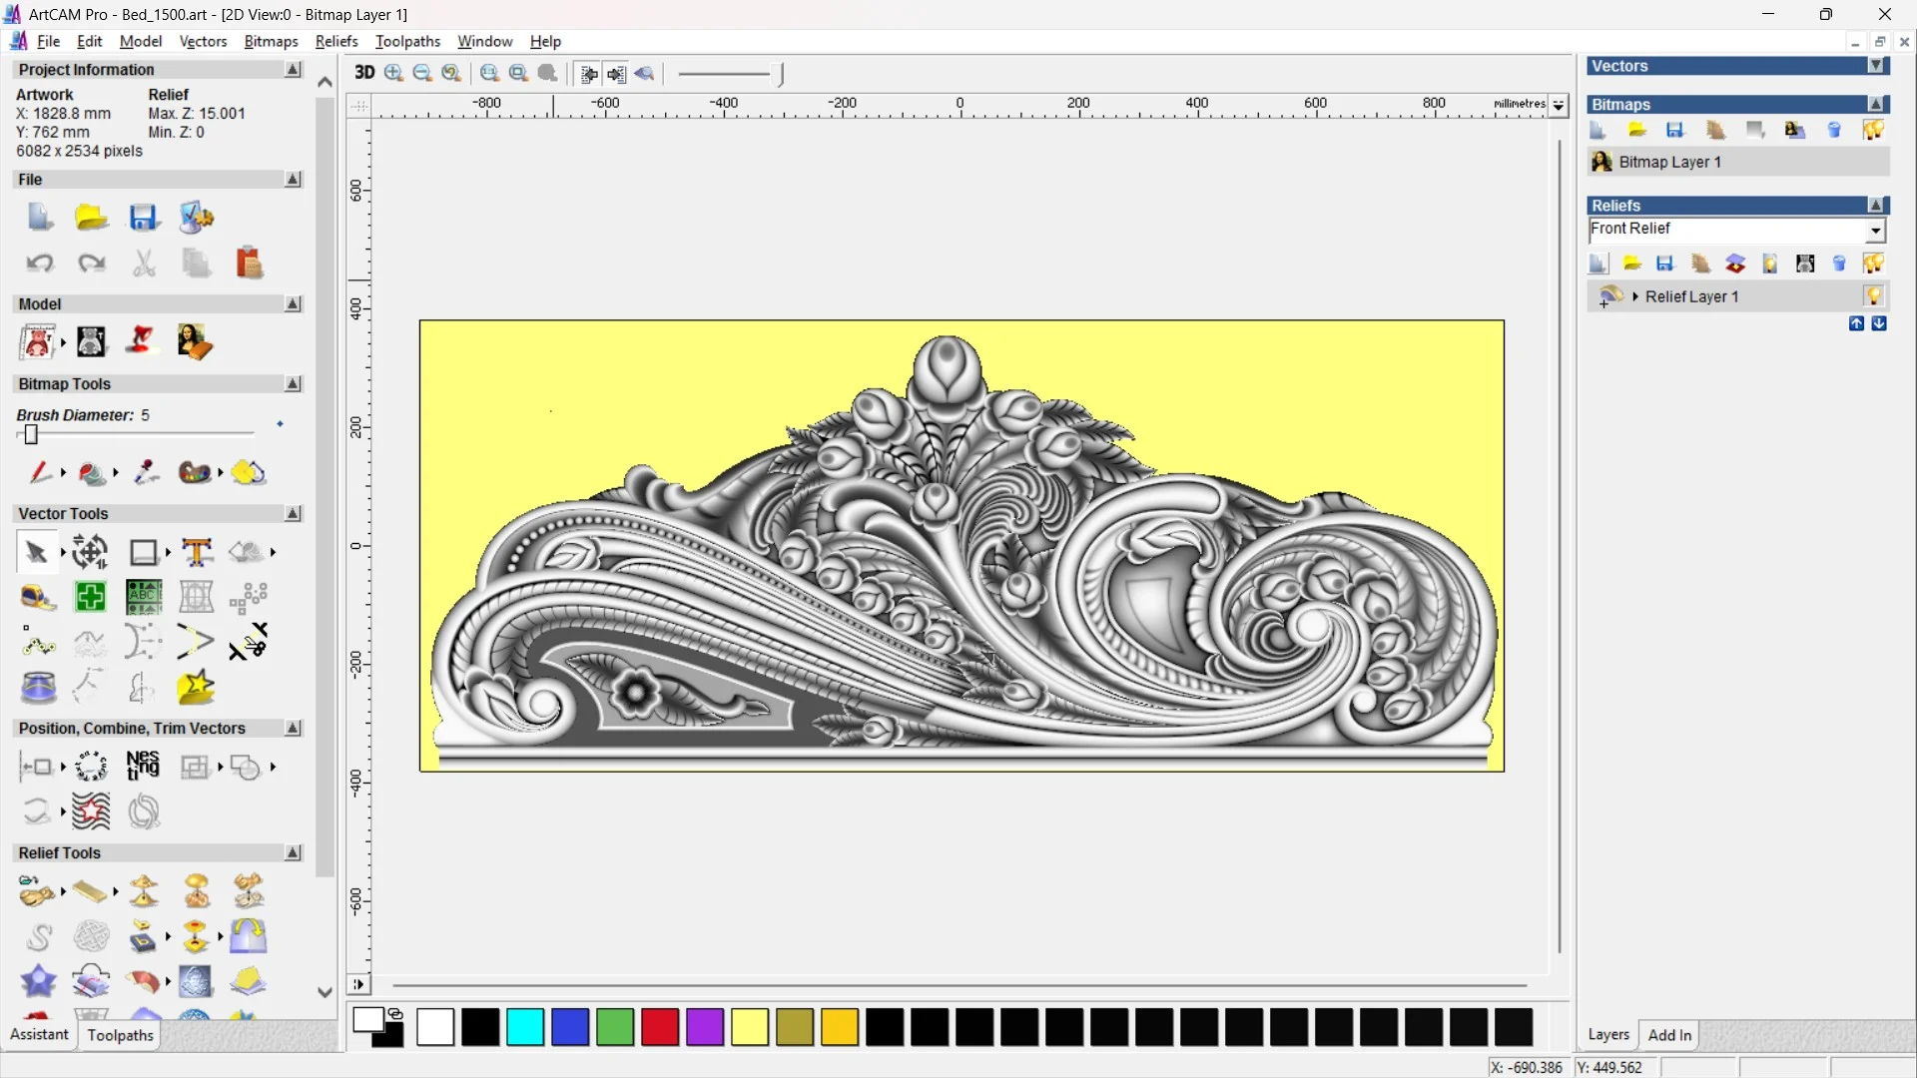Select the Create Text vector tool
The width and height of the screenshot is (1917, 1078).
pyautogui.click(x=197, y=552)
